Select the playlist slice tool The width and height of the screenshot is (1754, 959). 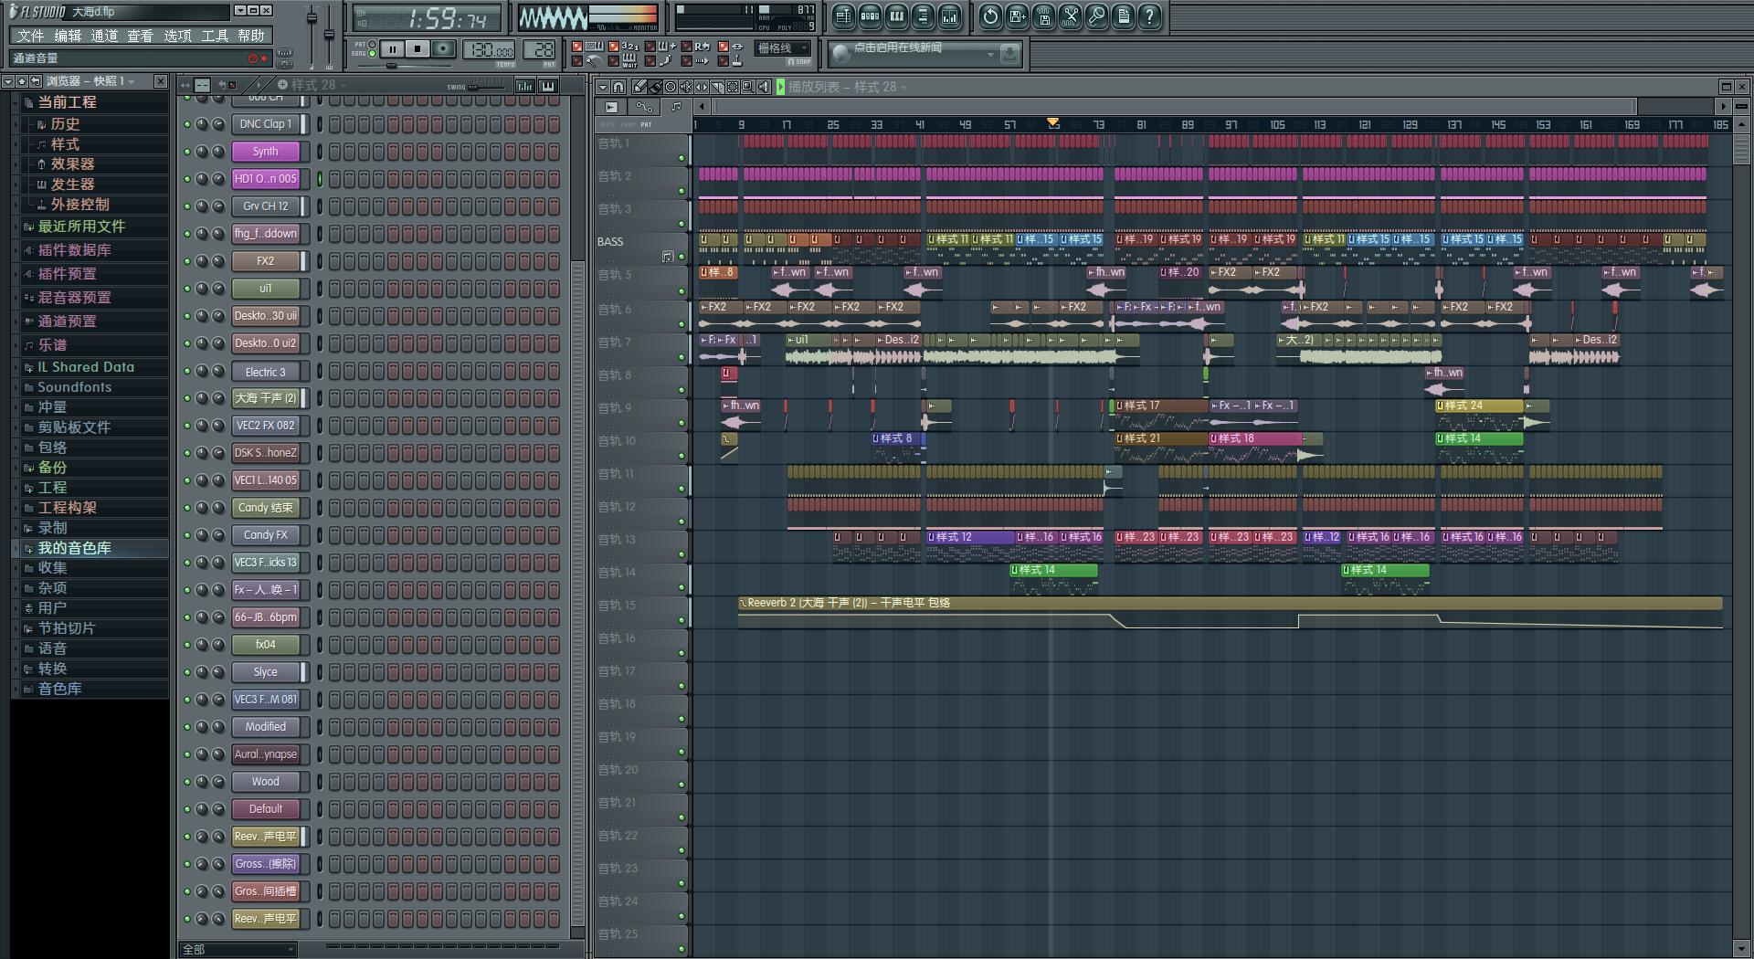click(717, 87)
